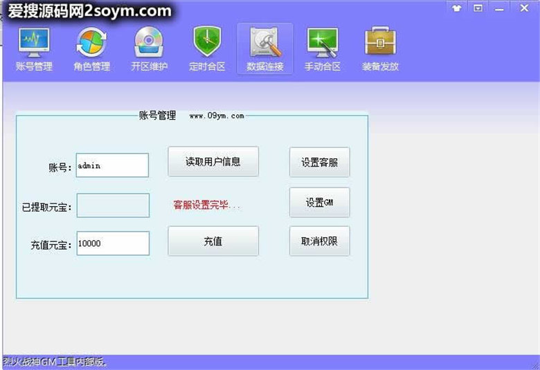Click the 已提取元宝 label
This screenshot has width=540, height=370.
(47, 207)
